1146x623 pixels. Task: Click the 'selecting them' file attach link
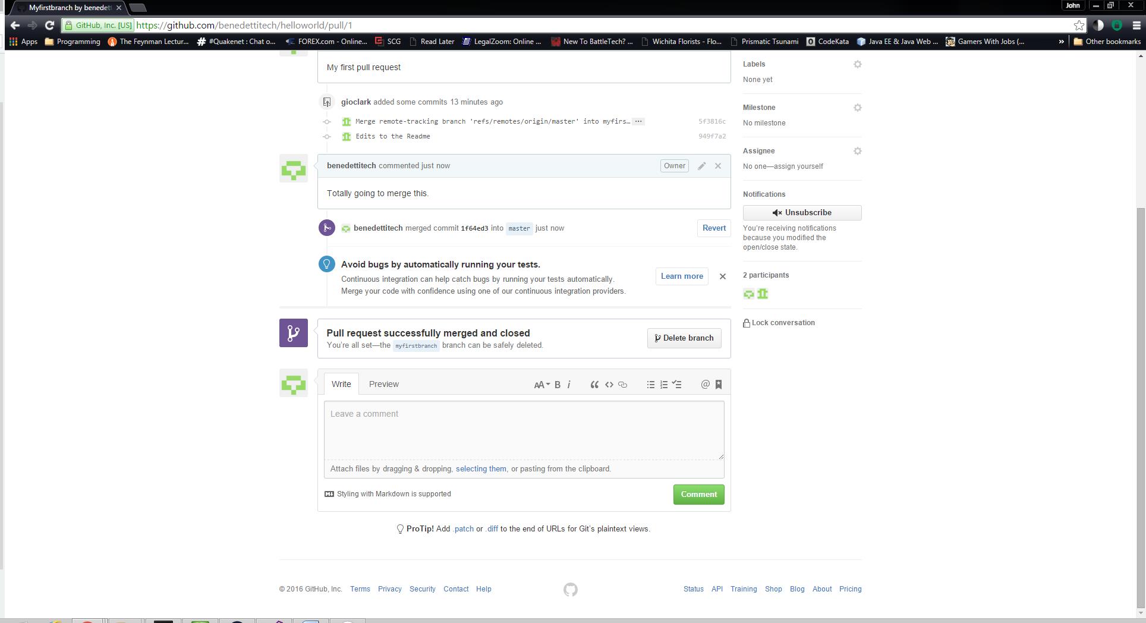point(481,469)
